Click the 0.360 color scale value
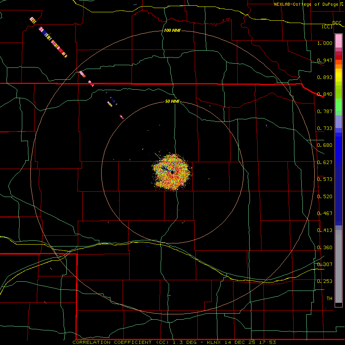 click(325, 248)
